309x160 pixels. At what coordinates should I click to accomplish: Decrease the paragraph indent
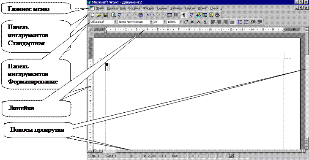pyautogui.click(x=253, y=22)
